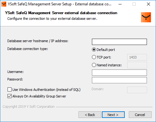Click the YSoft SafeQ title bar icon
Screen dimensions: 156x122
[x=4, y=4]
